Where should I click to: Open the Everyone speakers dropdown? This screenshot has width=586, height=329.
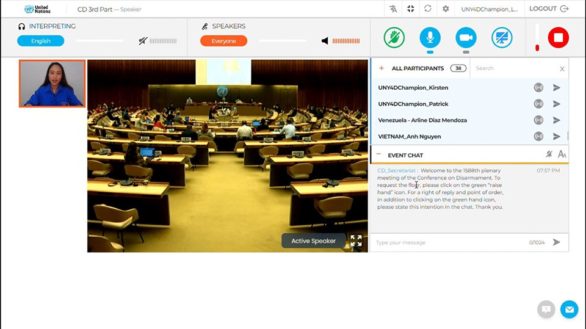pos(223,41)
